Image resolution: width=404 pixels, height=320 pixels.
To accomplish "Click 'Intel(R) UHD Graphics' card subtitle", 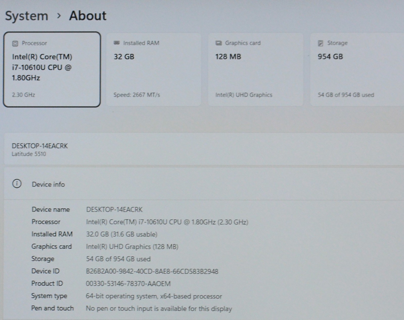I will [244, 95].
